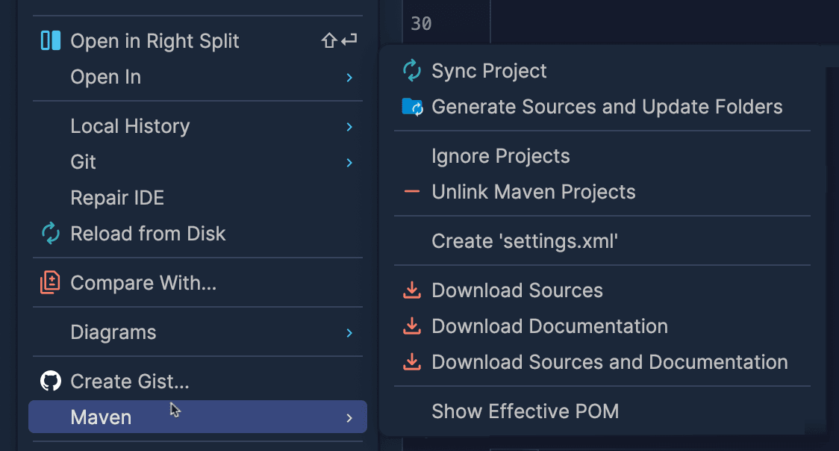This screenshot has height=451, width=839.
Task: Click the Download Documentation download icon
Action: (412, 326)
